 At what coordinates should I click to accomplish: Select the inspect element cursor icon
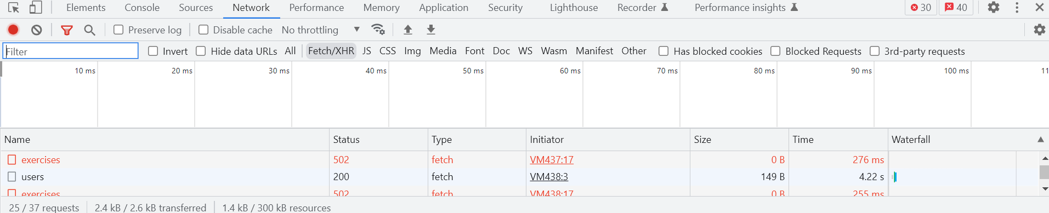coord(14,8)
